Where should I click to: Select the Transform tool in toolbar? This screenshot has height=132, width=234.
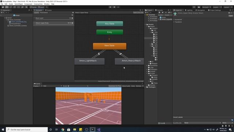tap(22, 7)
